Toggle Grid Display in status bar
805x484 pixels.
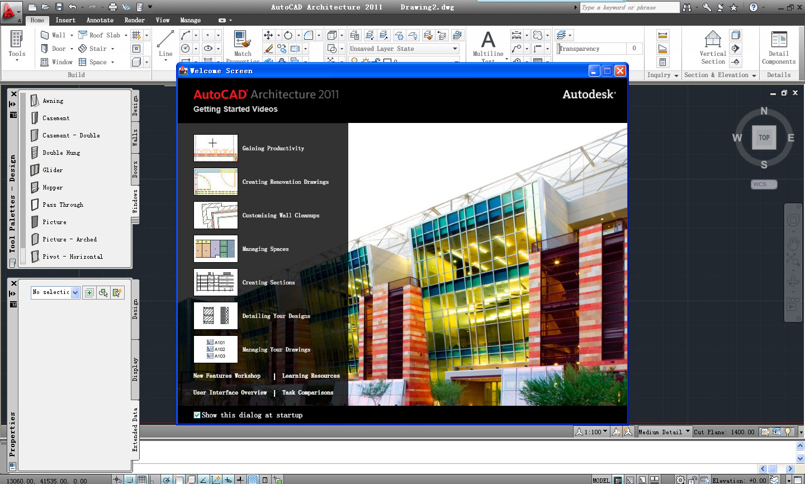pos(142,480)
